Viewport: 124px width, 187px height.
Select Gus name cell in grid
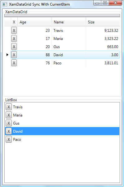point(69,47)
